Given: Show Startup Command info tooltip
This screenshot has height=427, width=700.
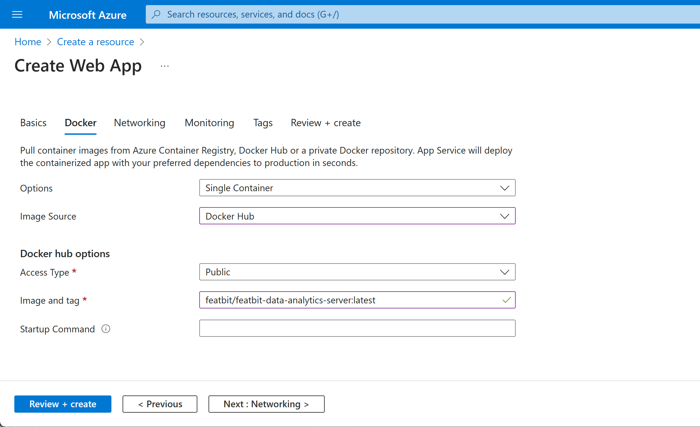Looking at the screenshot, I should (106, 329).
